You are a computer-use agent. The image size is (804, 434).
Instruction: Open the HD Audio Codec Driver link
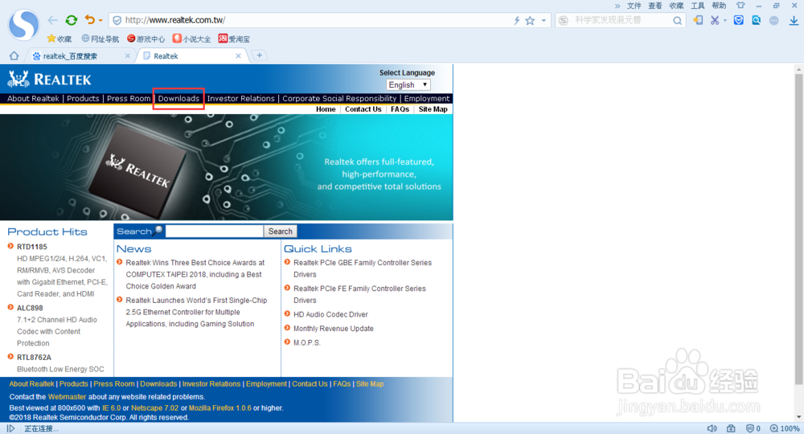coord(330,314)
